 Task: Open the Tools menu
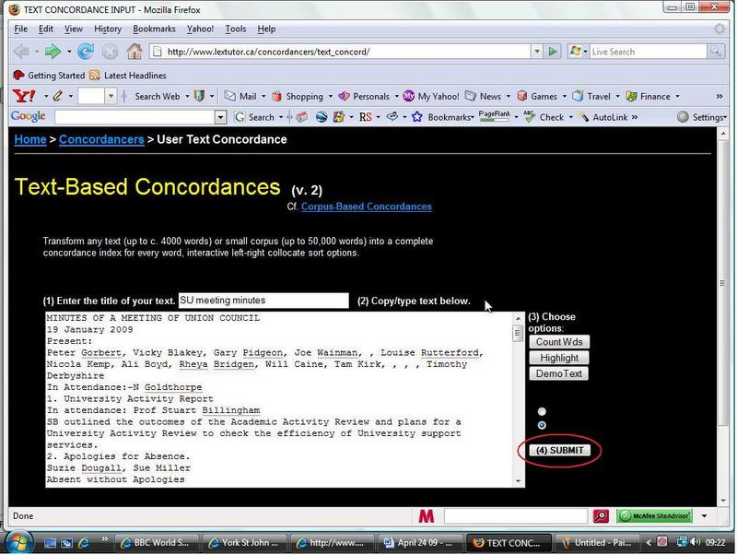235,30
